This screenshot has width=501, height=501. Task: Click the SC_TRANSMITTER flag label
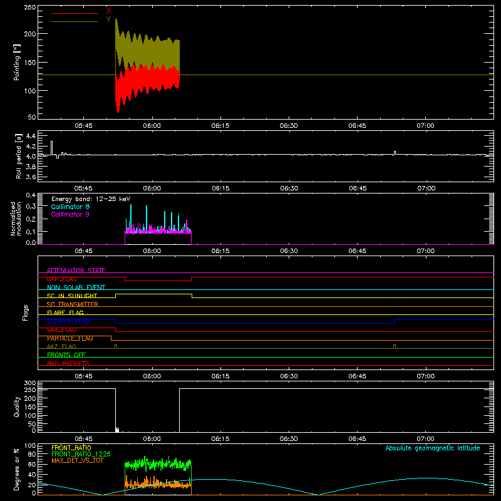[73, 304]
